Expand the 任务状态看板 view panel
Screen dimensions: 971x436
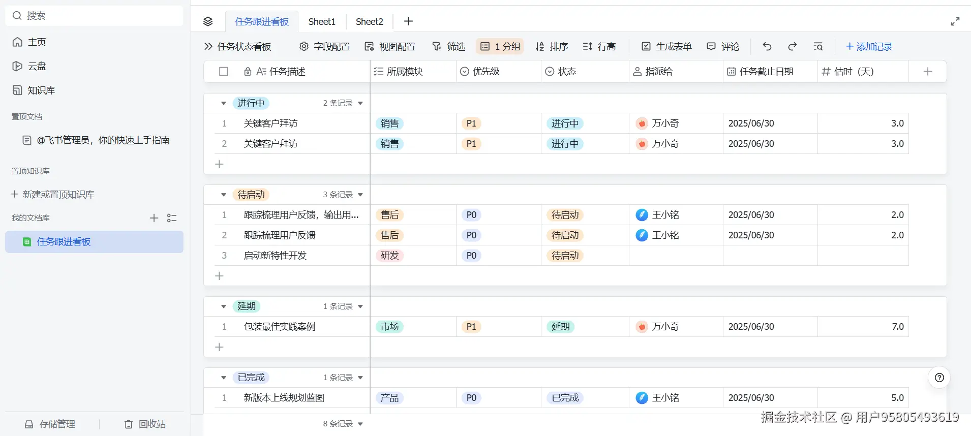208,47
